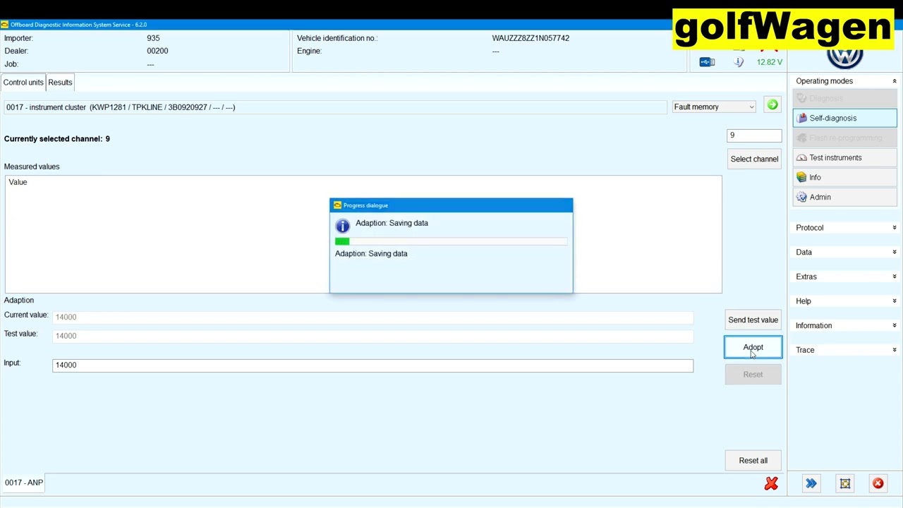Click the red circle close button
The width and height of the screenshot is (903, 508).
click(x=878, y=483)
